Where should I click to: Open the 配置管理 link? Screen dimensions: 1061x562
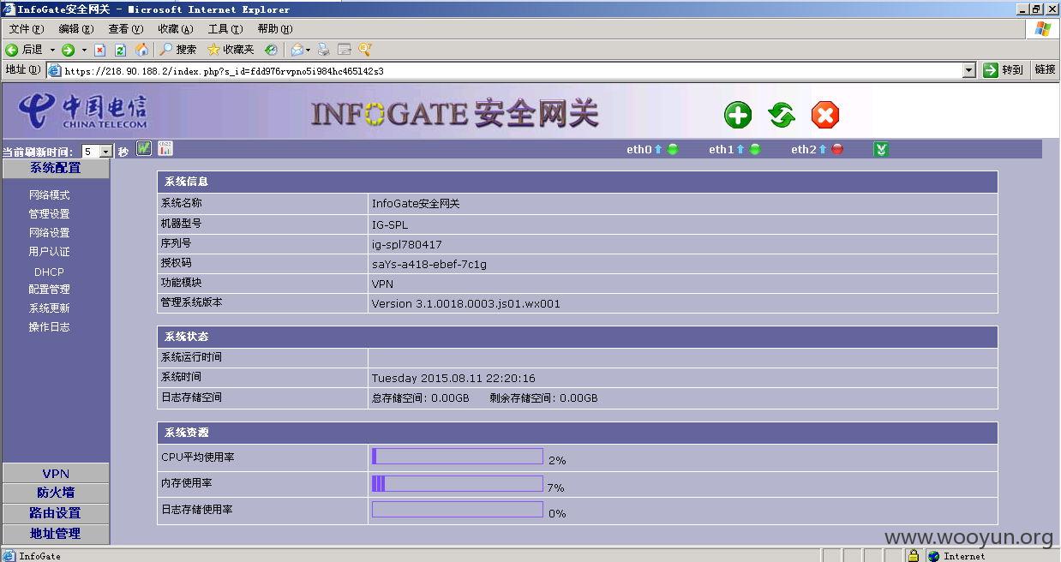tap(49, 290)
